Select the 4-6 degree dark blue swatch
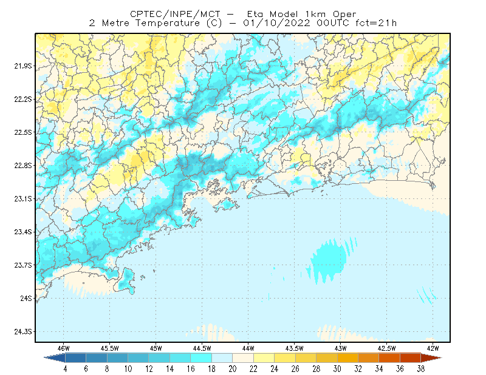The width and height of the screenshot is (486, 375). click(75, 358)
